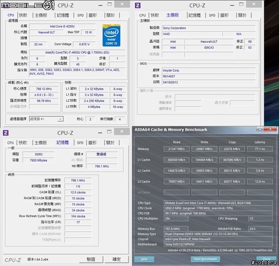279x266 pixels.
Task: Click Core Voltage value 0.675 V
Action: 84,44
